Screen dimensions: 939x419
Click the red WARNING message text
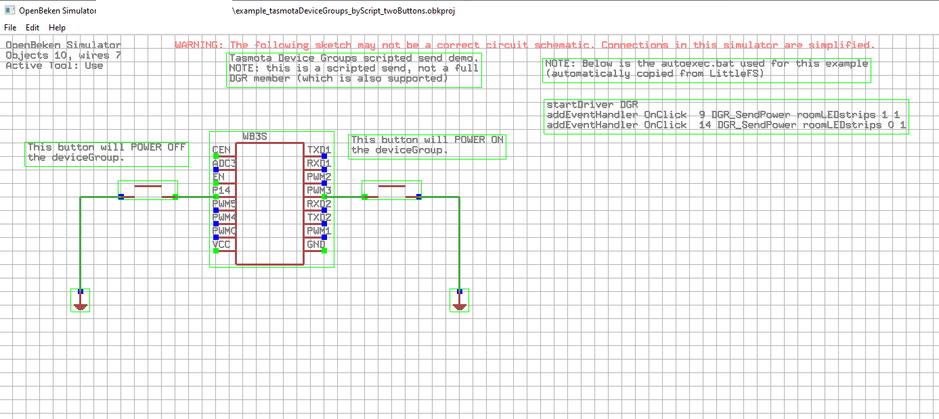point(525,45)
